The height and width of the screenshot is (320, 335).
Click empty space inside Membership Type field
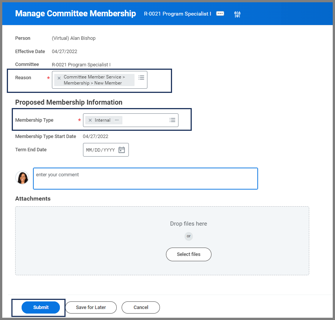coord(146,120)
